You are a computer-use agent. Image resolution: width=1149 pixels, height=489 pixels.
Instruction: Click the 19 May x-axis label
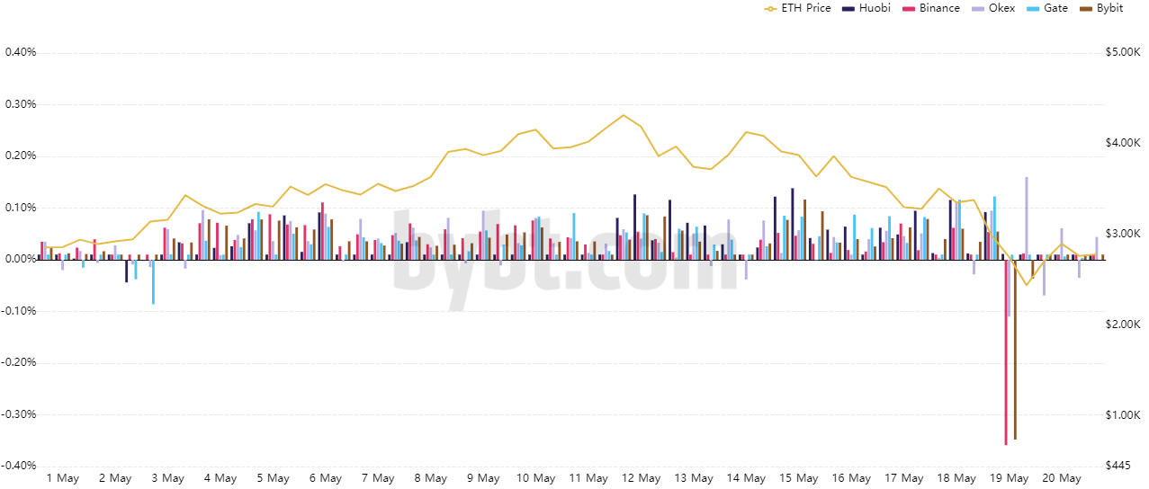click(1009, 478)
